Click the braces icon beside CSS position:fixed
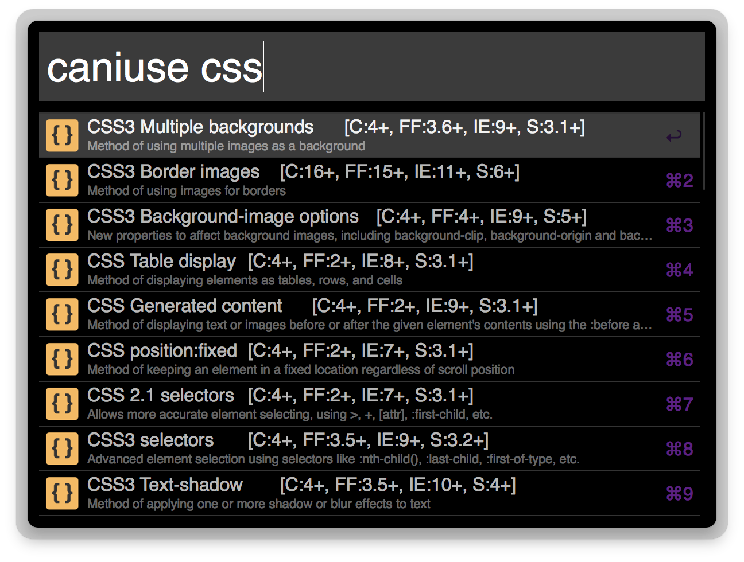 62,359
